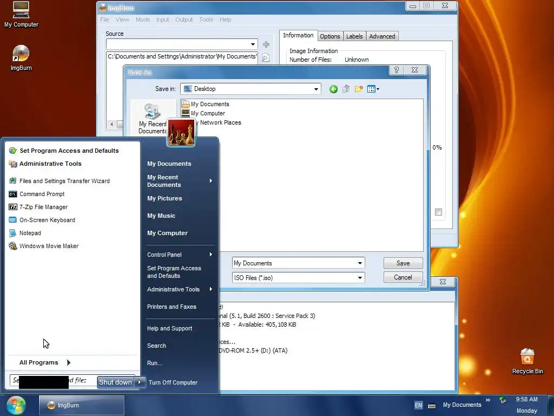Screen dimensions: 554x416
Task: Click the Shut down button
Action: coord(116,382)
